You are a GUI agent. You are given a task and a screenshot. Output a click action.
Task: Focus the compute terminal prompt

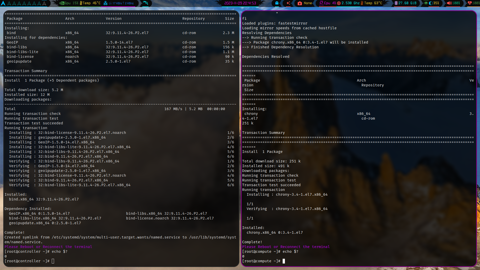(x=284, y=261)
